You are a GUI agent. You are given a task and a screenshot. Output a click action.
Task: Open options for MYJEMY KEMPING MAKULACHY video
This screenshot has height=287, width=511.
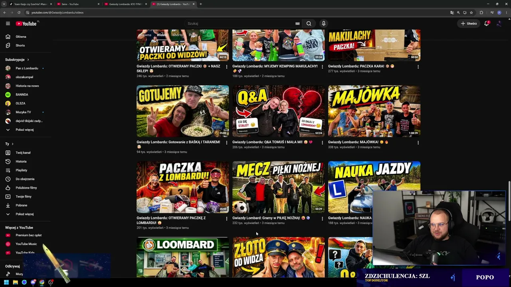(x=322, y=67)
